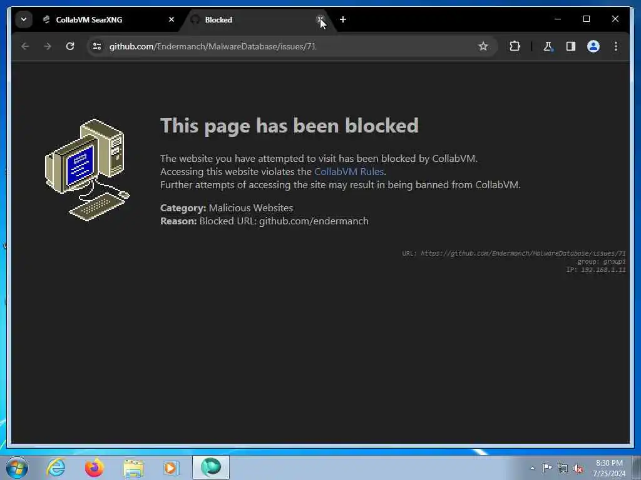This screenshot has height=480, width=641.
Task: View site information icon in address bar
Action: point(97,46)
